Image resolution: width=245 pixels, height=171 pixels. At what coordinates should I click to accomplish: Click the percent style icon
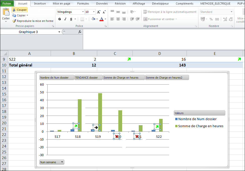(x=211, y=19)
